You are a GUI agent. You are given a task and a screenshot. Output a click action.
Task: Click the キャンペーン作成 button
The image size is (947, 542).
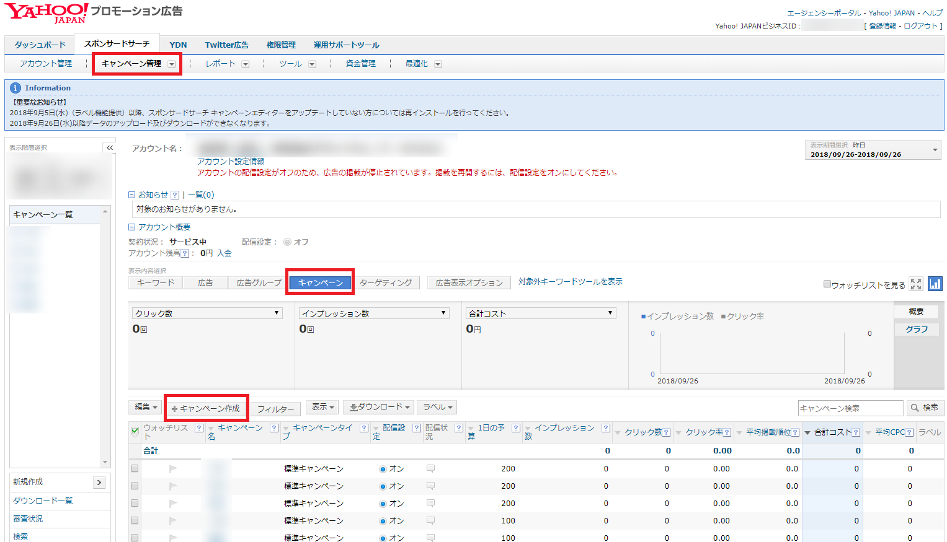pyautogui.click(x=207, y=408)
